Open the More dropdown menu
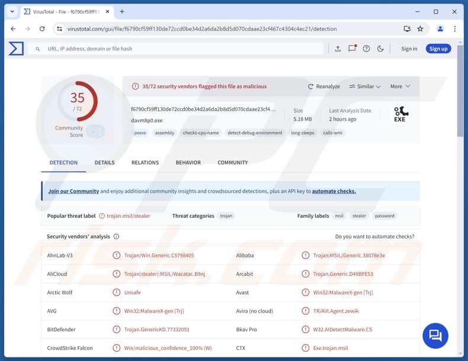468x361 pixels. click(x=400, y=86)
